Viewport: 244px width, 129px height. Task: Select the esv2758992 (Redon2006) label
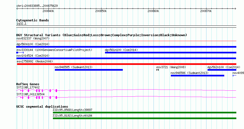[x=35, y=61]
